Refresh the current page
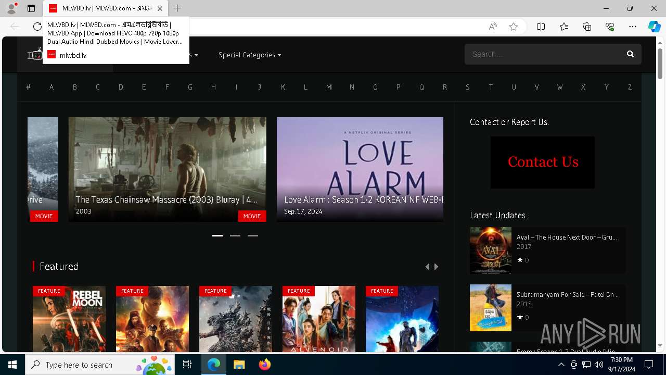666x375 pixels. pyautogui.click(x=37, y=27)
